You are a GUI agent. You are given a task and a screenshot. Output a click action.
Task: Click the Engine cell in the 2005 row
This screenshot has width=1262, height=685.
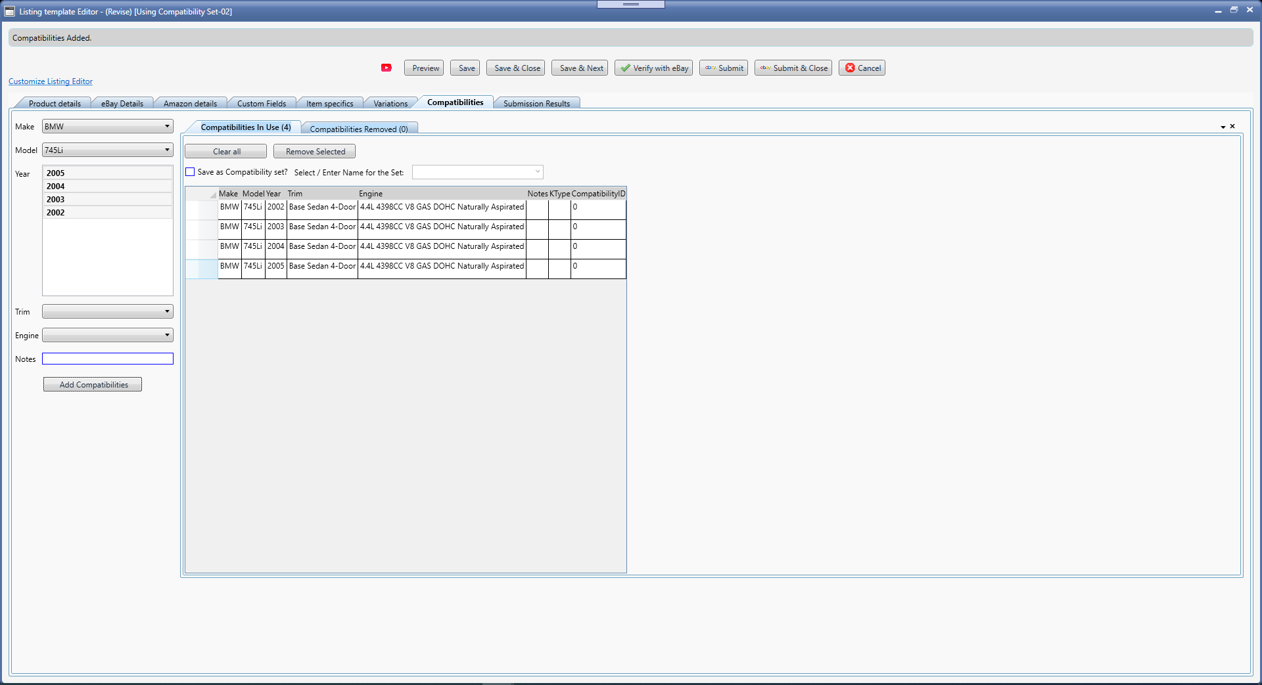(x=442, y=269)
